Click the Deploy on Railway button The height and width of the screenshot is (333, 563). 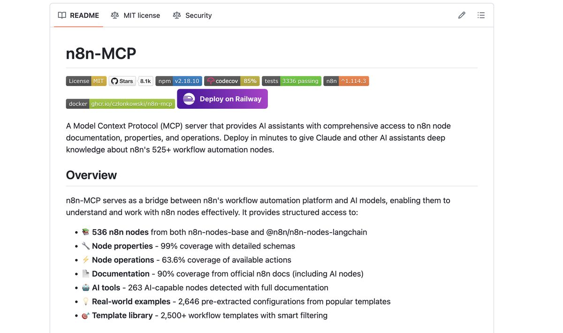point(222,98)
